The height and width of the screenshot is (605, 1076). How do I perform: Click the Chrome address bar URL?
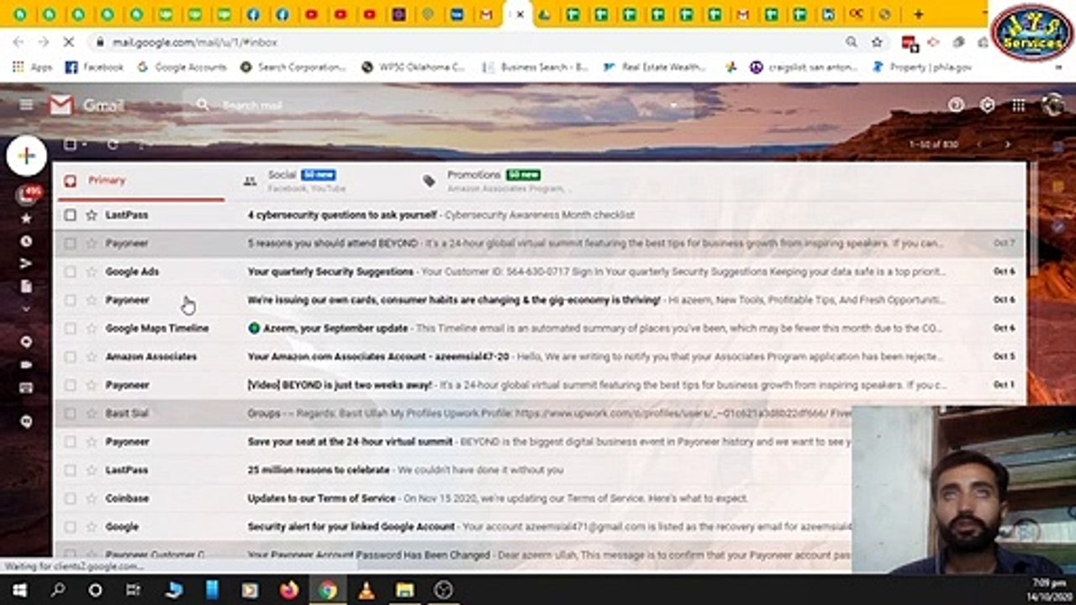[x=195, y=42]
